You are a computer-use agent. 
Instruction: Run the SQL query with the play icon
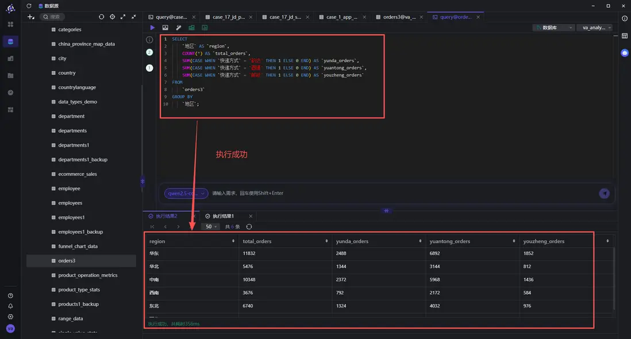coord(152,28)
